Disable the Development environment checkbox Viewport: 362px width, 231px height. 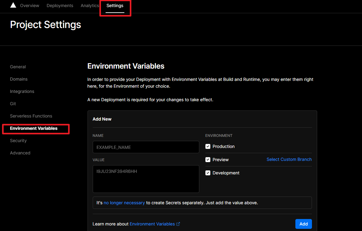coord(208,173)
